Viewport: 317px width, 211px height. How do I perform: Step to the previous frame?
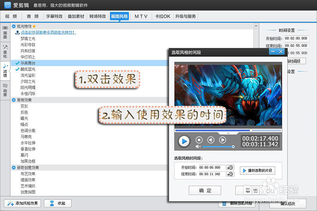[x=211, y=140]
